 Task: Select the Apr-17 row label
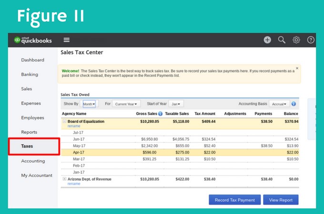tap(79, 152)
